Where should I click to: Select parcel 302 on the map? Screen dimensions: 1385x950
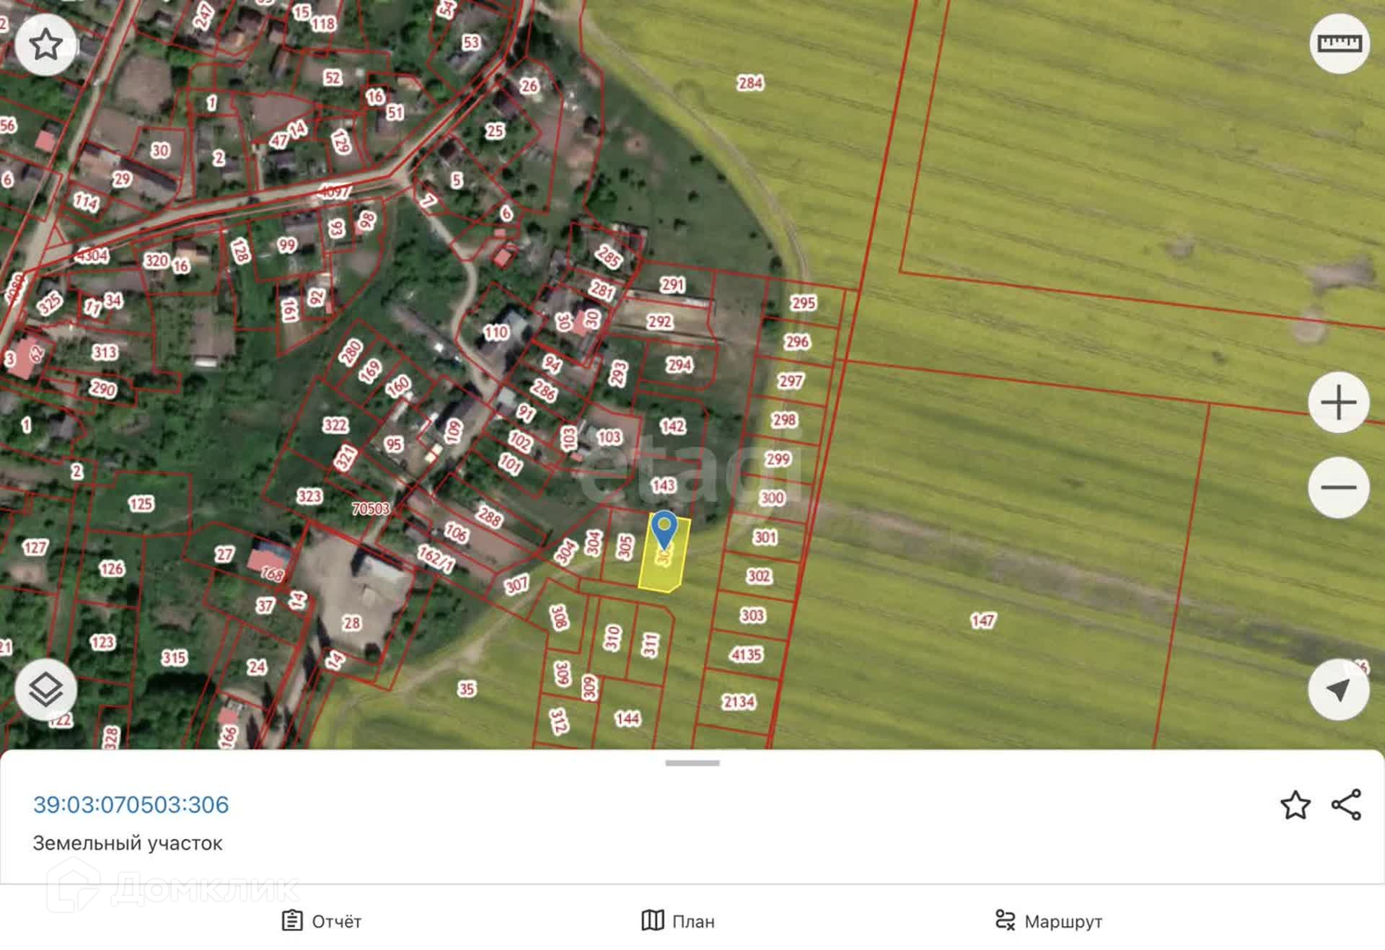[759, 576]
